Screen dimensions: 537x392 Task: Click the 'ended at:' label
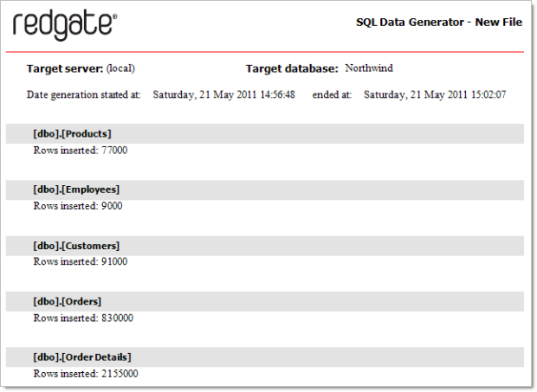pyautogui.click(x=332, y=94)
